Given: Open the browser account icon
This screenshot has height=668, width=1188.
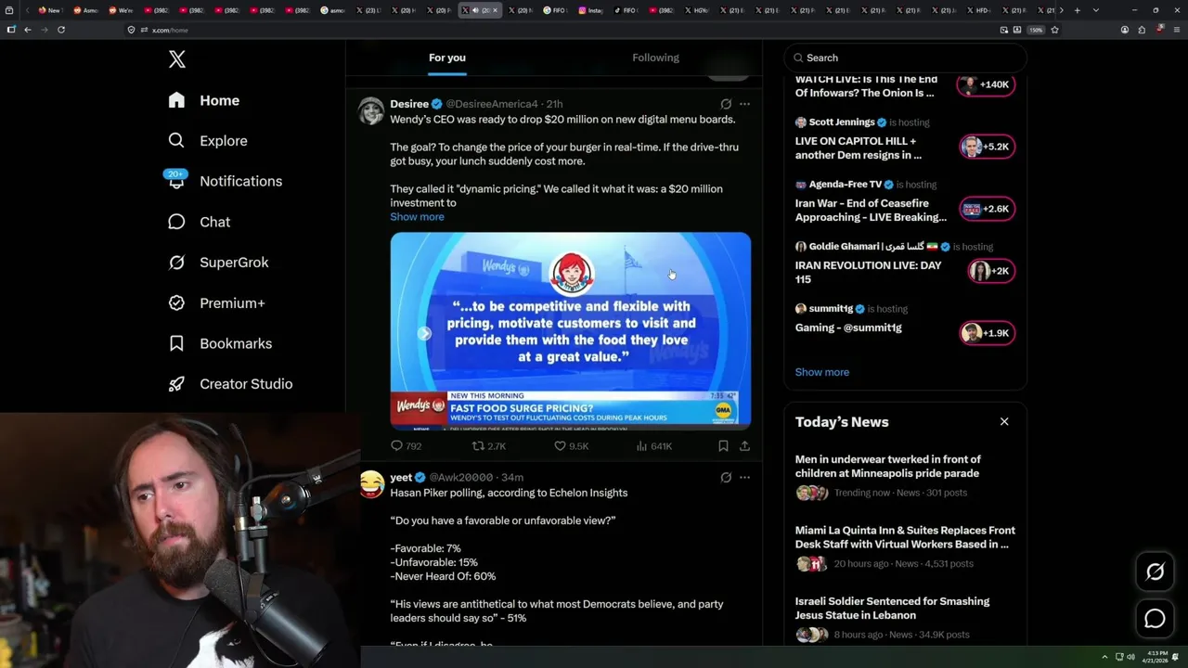Looking at the screenshot, I should pos(1124,30).
